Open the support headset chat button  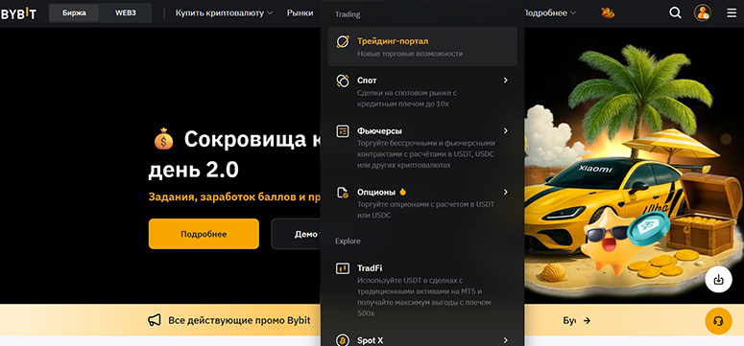click(x=718, y=321)
